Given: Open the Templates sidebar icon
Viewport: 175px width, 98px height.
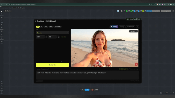Looking at the screenshot, I should click(2, 42).
